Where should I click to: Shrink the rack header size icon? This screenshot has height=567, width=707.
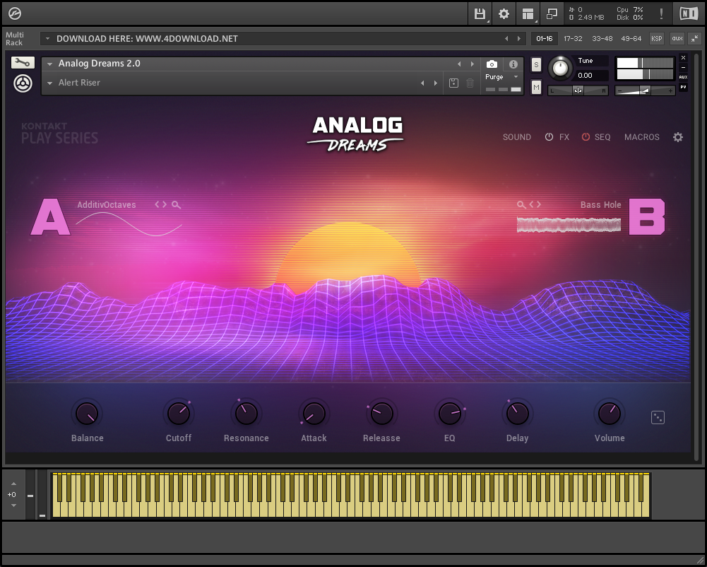point(695,38)
